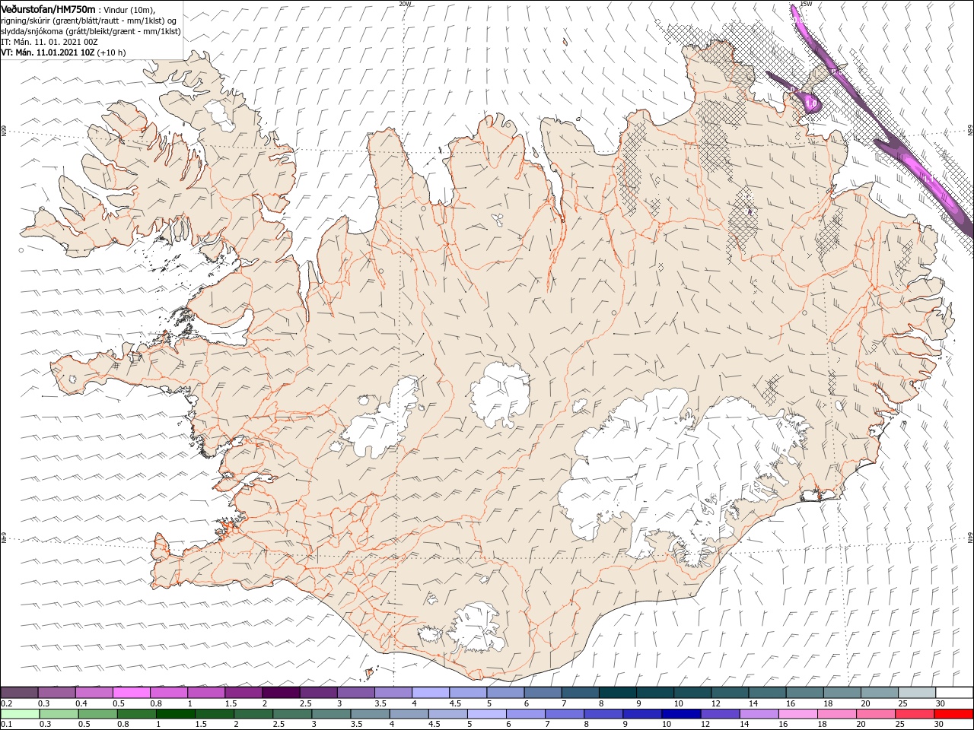The width and height of the screenshot is (974, 730).
Task: Click the orchid 1–1.5 snow legend swatch
Action: [x=206, y=693]
